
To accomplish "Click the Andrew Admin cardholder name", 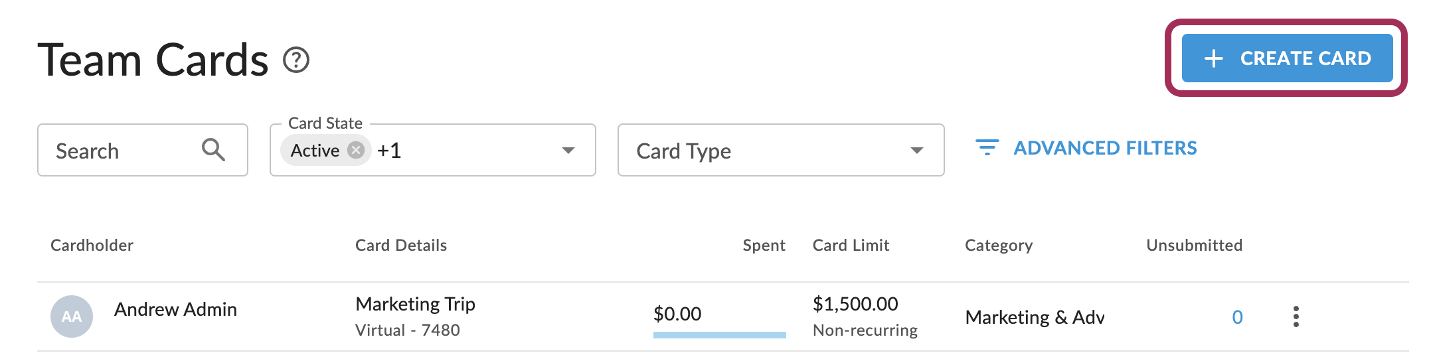I will point(175,309).
